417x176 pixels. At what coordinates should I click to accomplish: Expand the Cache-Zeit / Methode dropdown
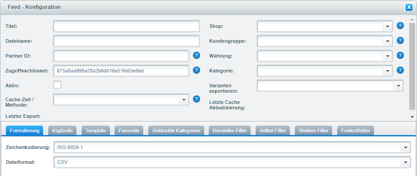(184, 99)
